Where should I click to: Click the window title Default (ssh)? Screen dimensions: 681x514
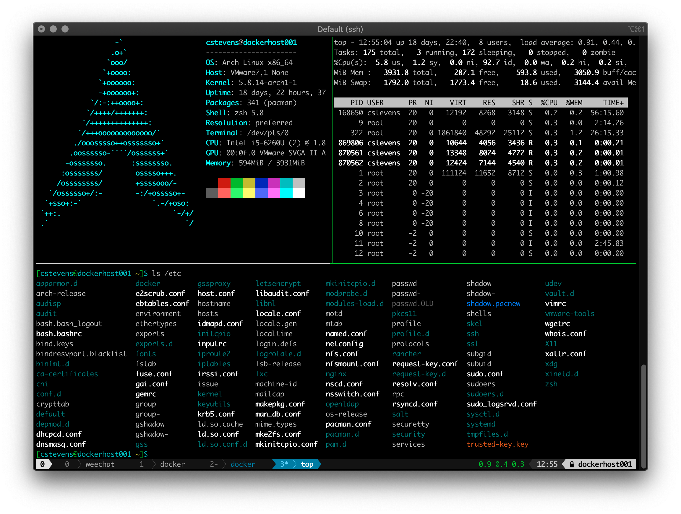coord(340,29)
